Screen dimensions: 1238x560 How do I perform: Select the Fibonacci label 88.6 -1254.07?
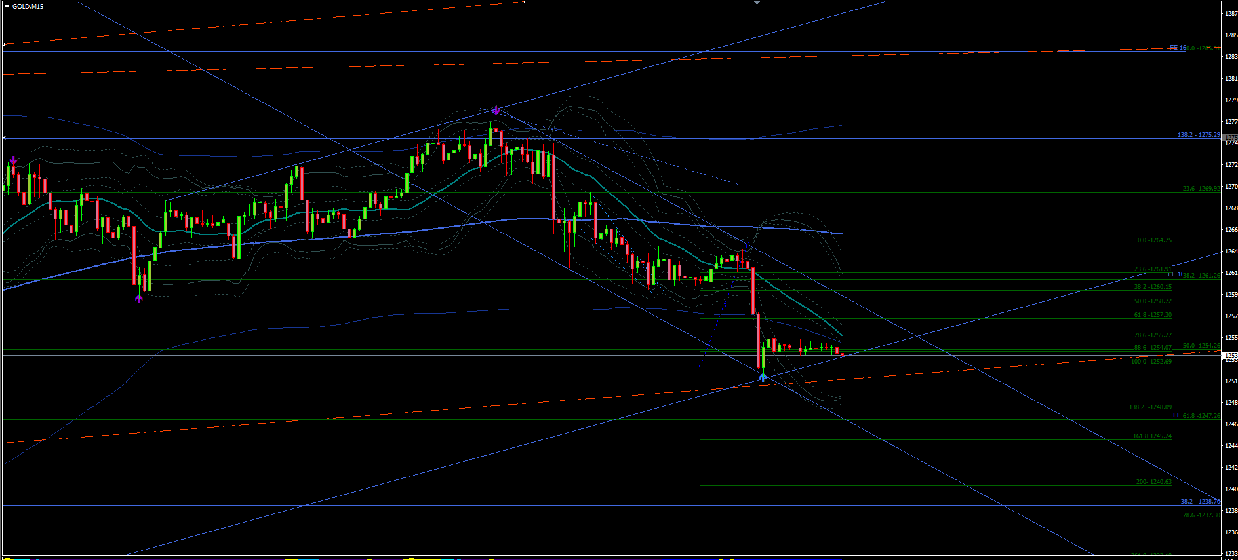(1153, 348)
